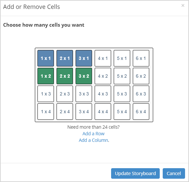
Task: Select the 4 x 4 grid cell
Action: coord(103,112)
